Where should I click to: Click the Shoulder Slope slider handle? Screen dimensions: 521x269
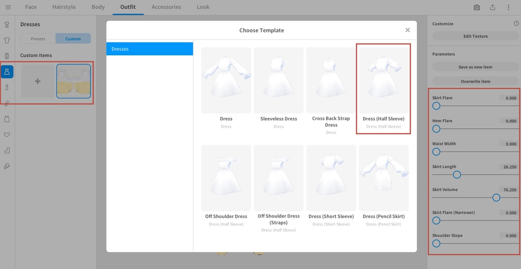436,244
